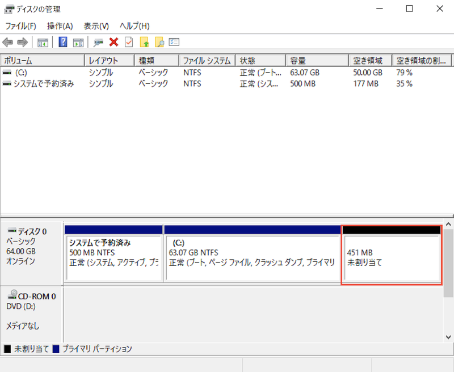Open the ファイル(F) menu
Image resolution: width=454 pixels, height=372 pixels.
pyautogui.click(x=20, y=26)
